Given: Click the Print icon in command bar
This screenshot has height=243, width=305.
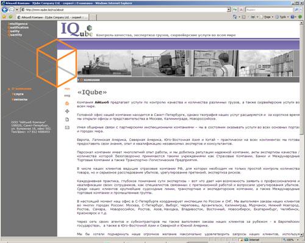Looking at the screenshot, I should (x=253, y=17).
